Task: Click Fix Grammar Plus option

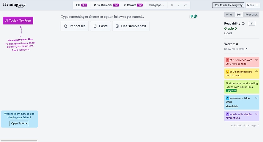Action: point(106,5)
